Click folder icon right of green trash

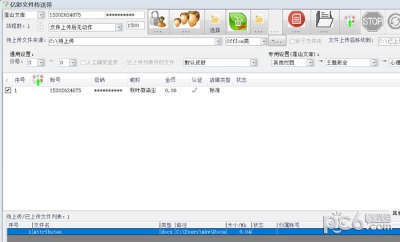pyautogui.click(x=259, y=22)
